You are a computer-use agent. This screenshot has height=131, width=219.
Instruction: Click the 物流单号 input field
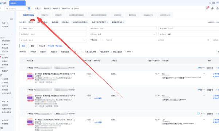tap(53, 34)
